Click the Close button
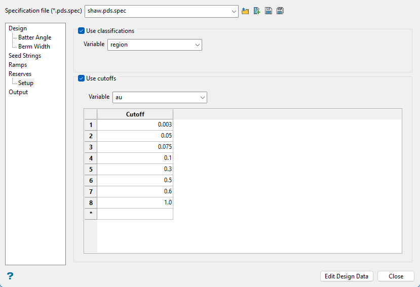420x287 pixels. click(x=396, y=276)
